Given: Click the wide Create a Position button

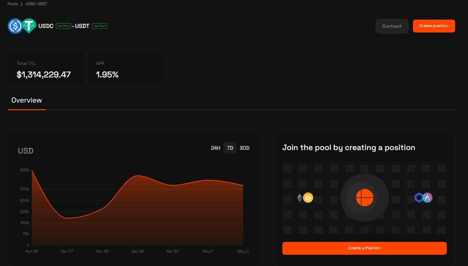Looking at the screenshot, I should [x=364, y=248].
